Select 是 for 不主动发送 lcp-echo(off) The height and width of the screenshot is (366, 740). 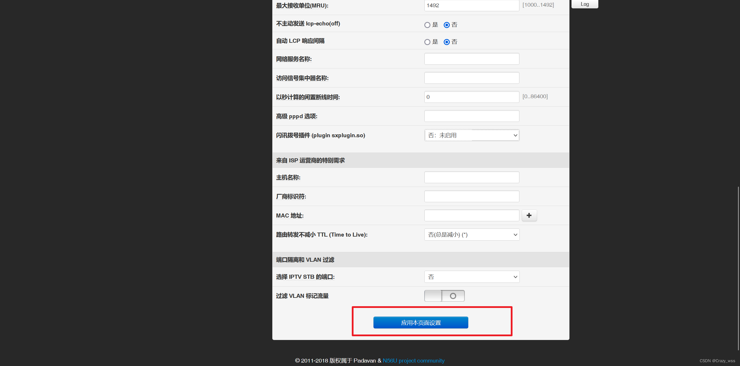point(427,25)
